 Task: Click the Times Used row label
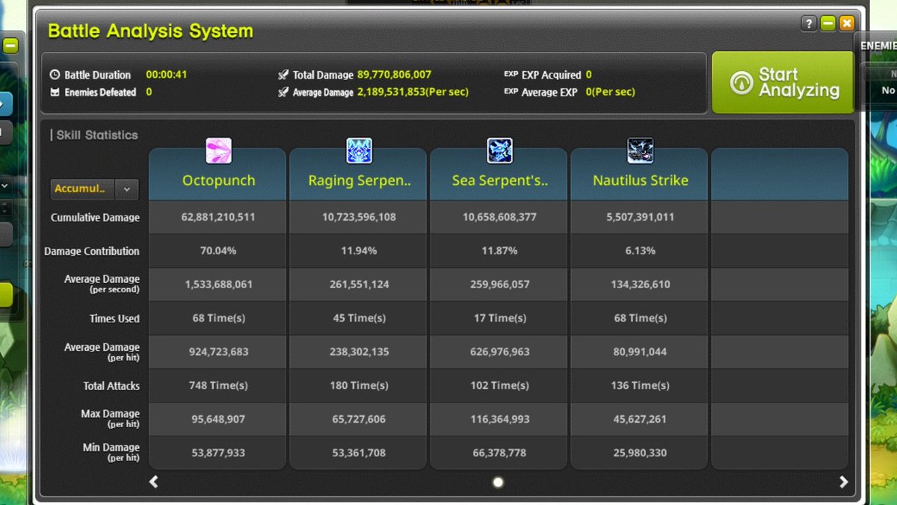click(x=114, y=319)
